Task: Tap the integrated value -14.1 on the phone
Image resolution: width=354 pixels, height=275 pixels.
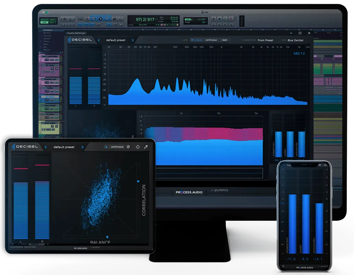Action: (318, 259)
